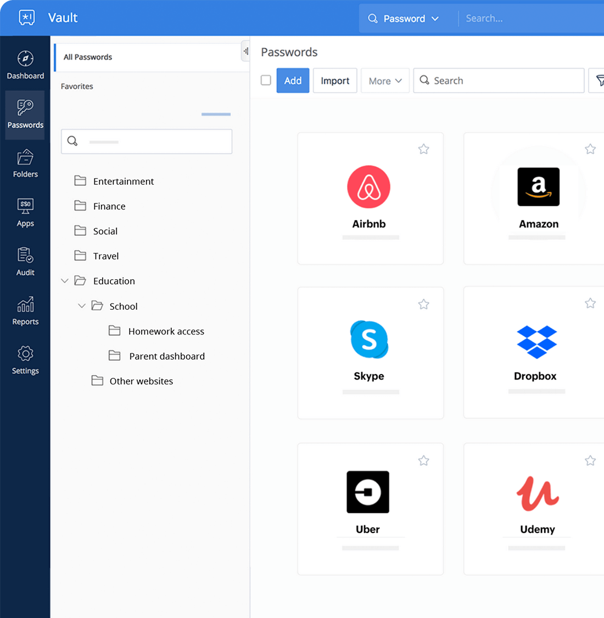Click the Add button
Image resolution: width=604 pixels, height=618 pixels.
click(x=293, y=81)
